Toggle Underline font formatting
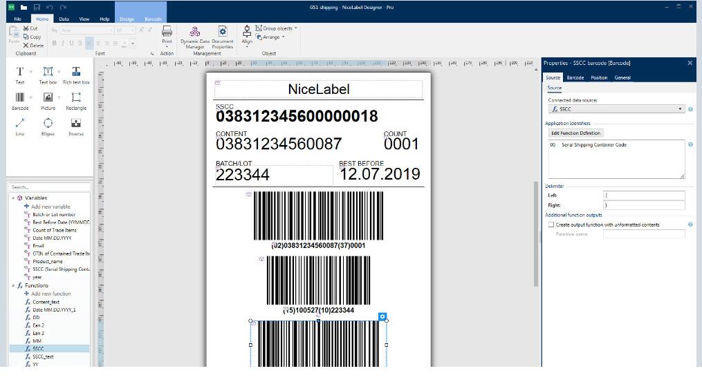The height and width of the screenshot is (382, 702). click(x=71, y=43)
